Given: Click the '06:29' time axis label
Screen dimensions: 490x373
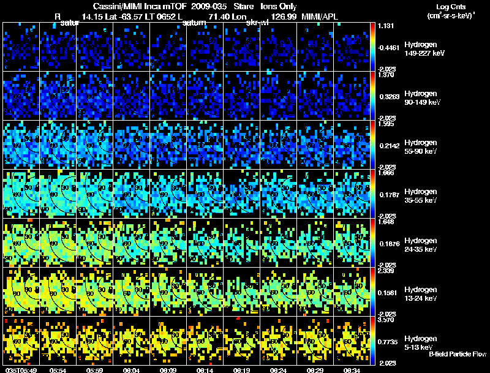Looking at the screenshot, I should 315,370.
